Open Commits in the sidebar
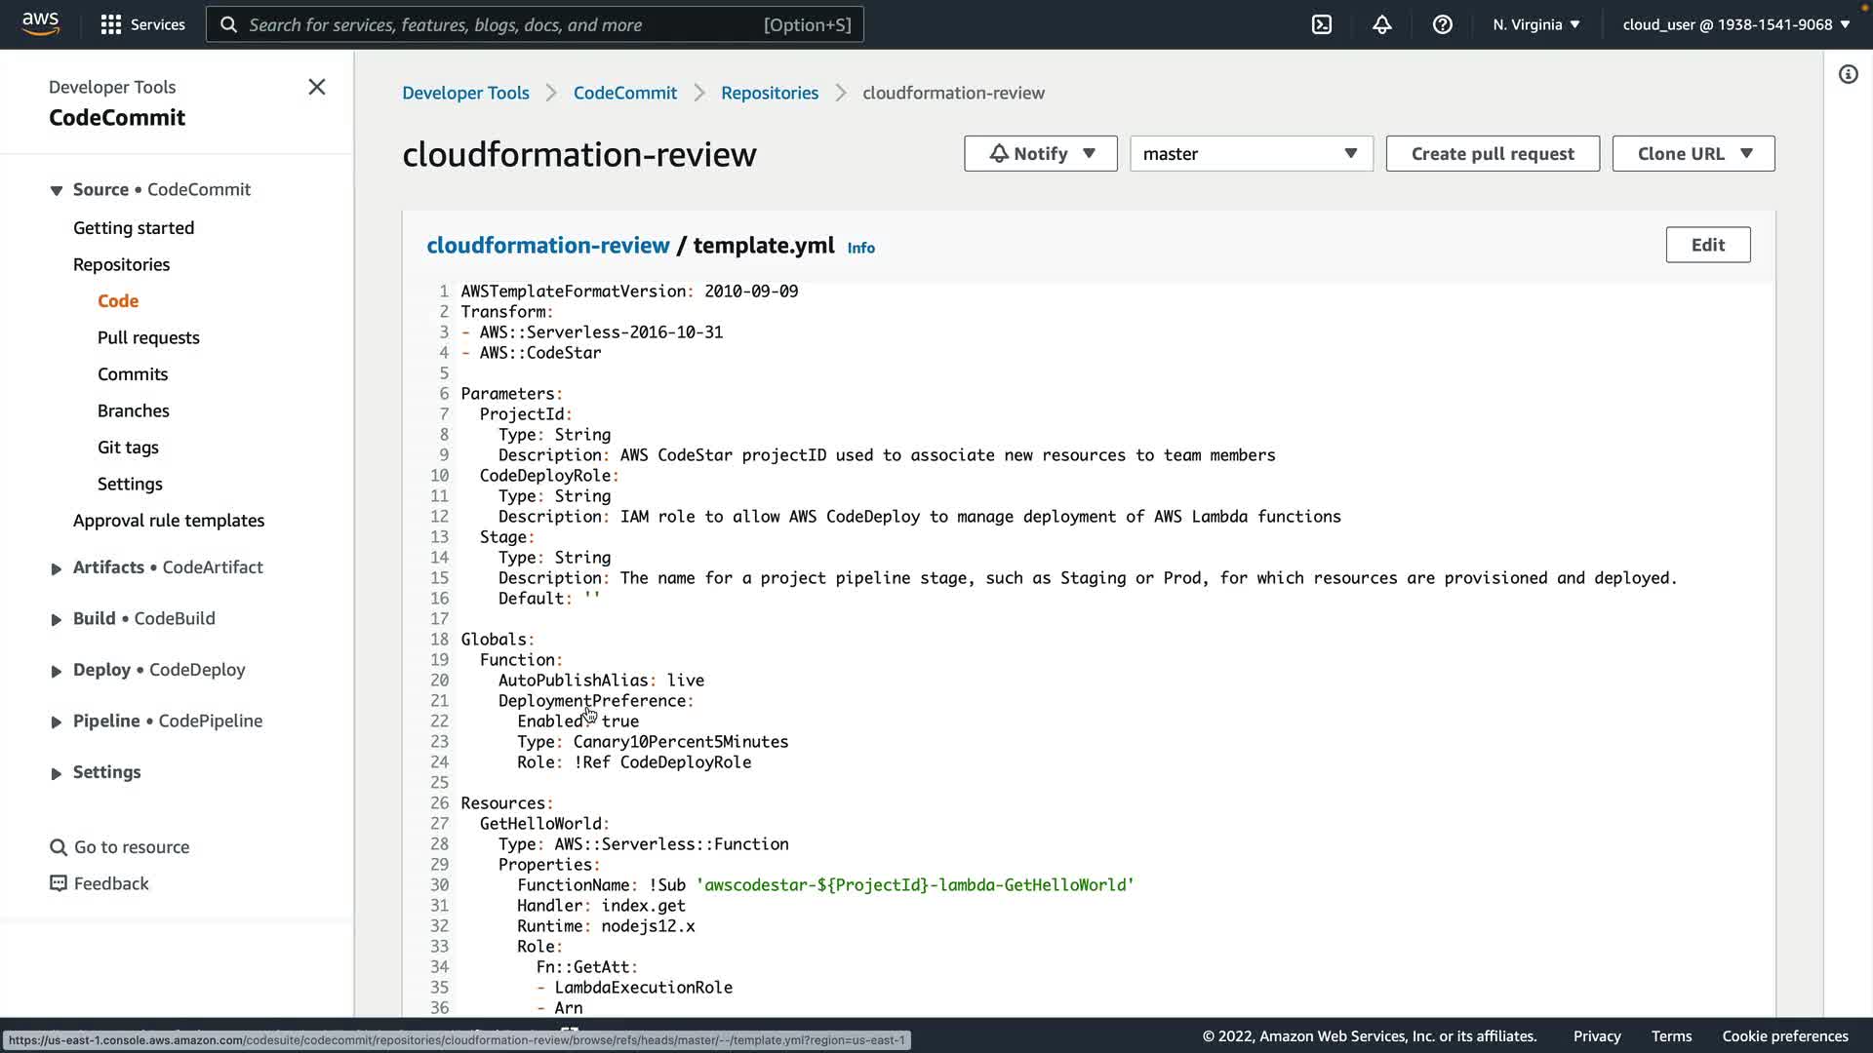 [x=133, y=374]
